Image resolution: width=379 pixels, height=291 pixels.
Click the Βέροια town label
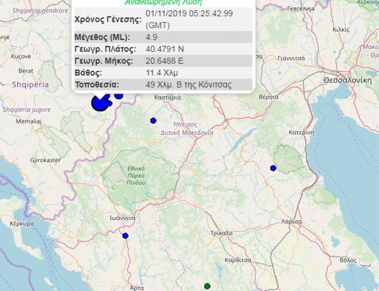(x=268, y=97)
